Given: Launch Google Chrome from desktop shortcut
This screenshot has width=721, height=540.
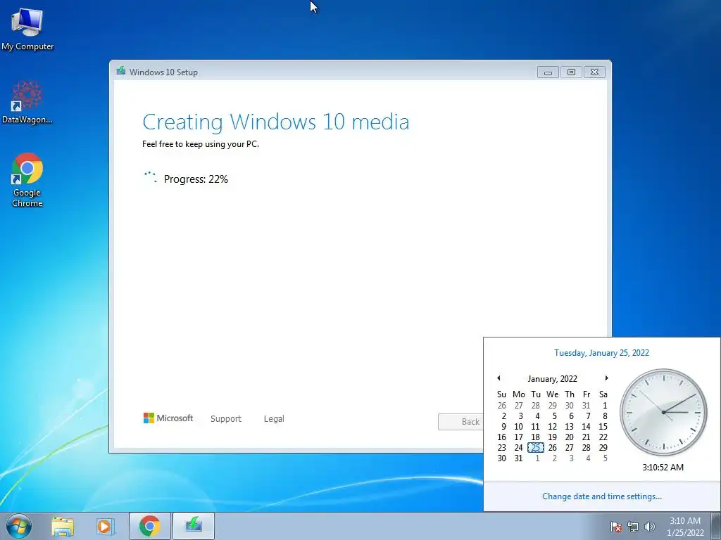Looking at the screenshot, I should [27, 180].
